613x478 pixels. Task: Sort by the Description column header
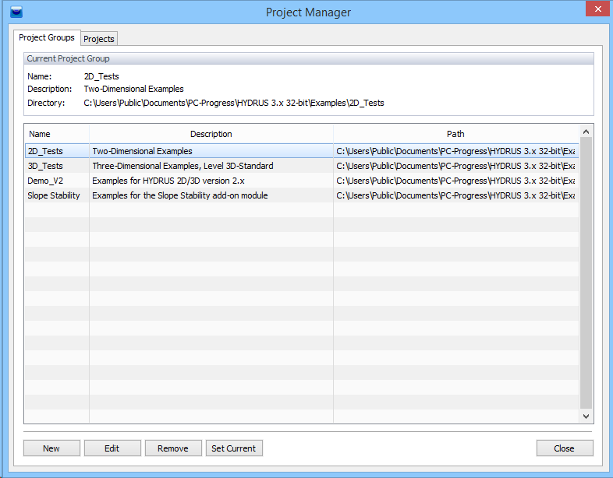tap(211, 134)
